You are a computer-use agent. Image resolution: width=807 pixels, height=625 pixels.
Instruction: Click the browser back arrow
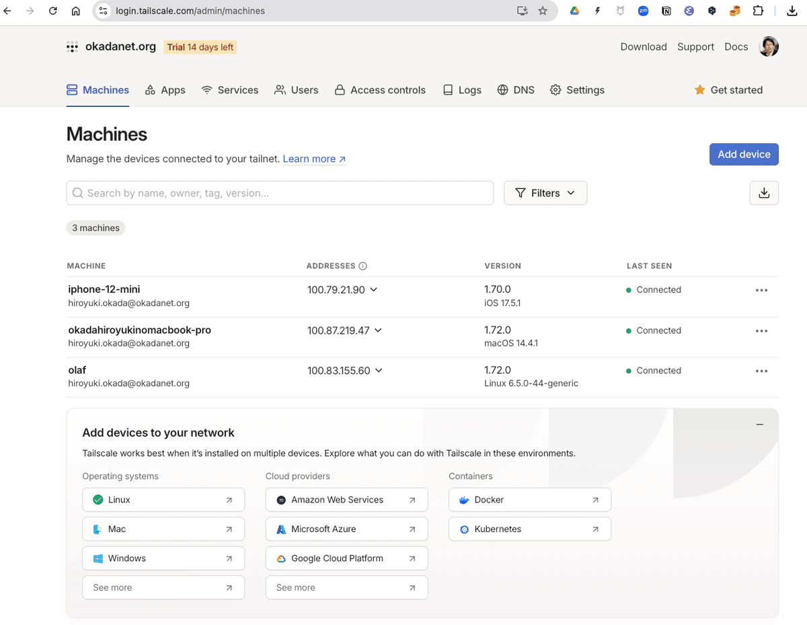(x=8, y=11)
